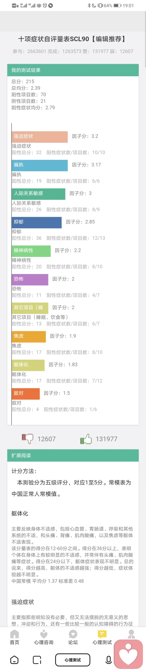Viewport: 146px width, 672px height.
Task: Tap the green thumbs-up like icon
Action: pos(86,439)
